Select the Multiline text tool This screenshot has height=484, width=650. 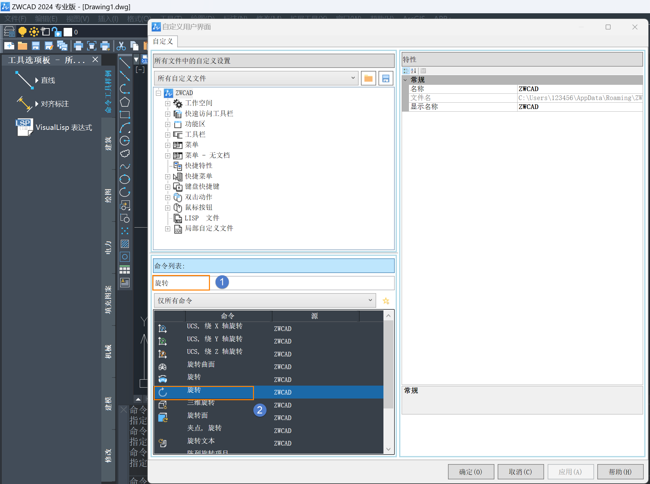tap(125, 283)
